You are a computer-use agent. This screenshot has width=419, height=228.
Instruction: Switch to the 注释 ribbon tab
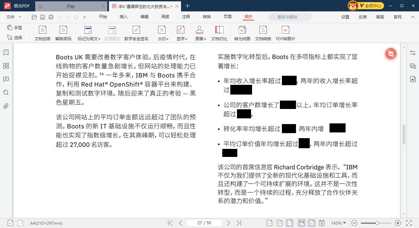coord(186,17)
